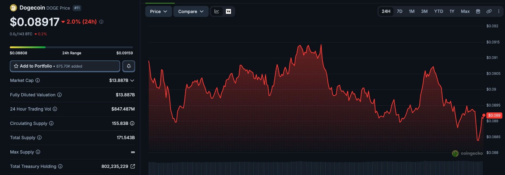The width and height of the screenshot is (505, 175).
Task: Click the $13.887B fully diluted valuation value
Action: coord(125,95)
